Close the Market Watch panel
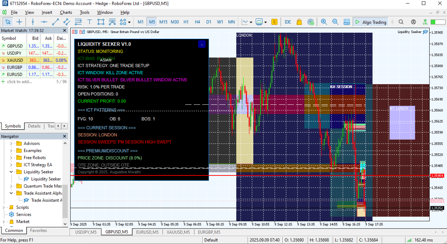This screenshot has height=244, width=447. pos(65,31)
